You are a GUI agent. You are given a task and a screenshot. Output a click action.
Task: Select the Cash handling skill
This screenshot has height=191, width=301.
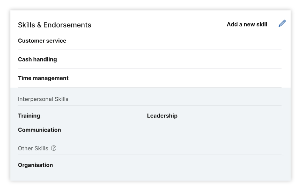(38, 59)
